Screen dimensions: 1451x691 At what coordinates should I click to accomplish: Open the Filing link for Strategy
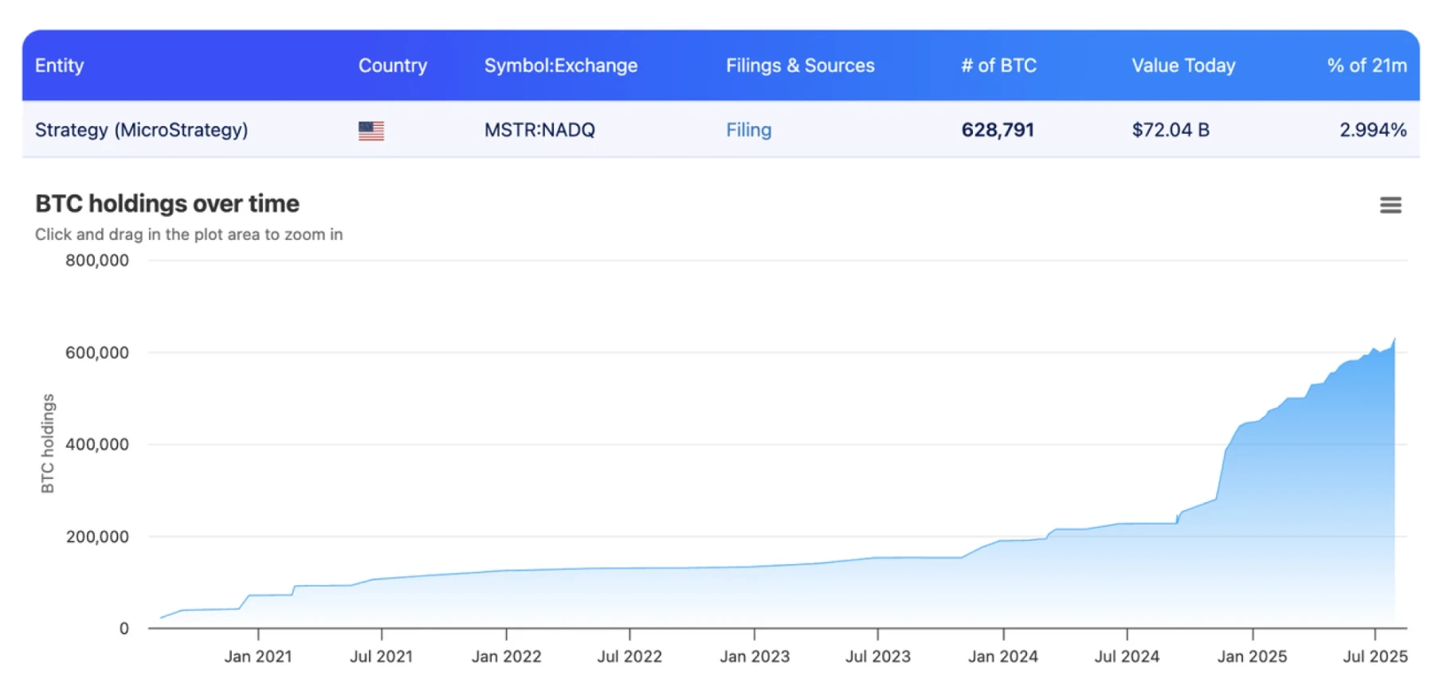[x=748, y=130]
